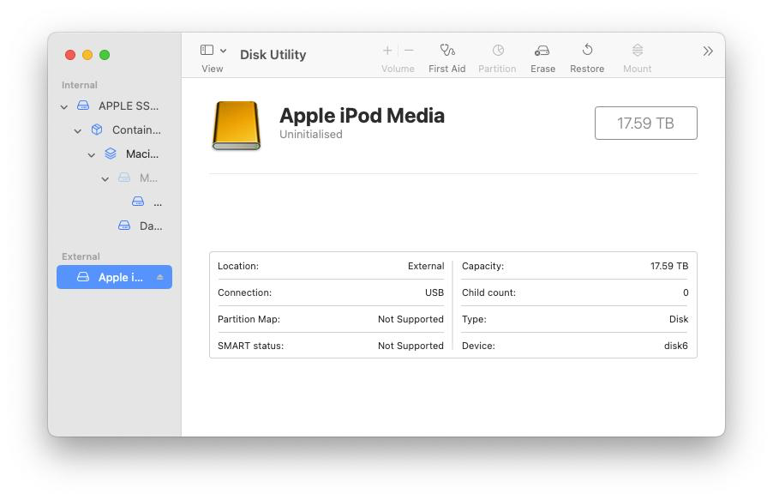
Task: Run First Aid stethoscope tool
Action: tap(447, 50)
